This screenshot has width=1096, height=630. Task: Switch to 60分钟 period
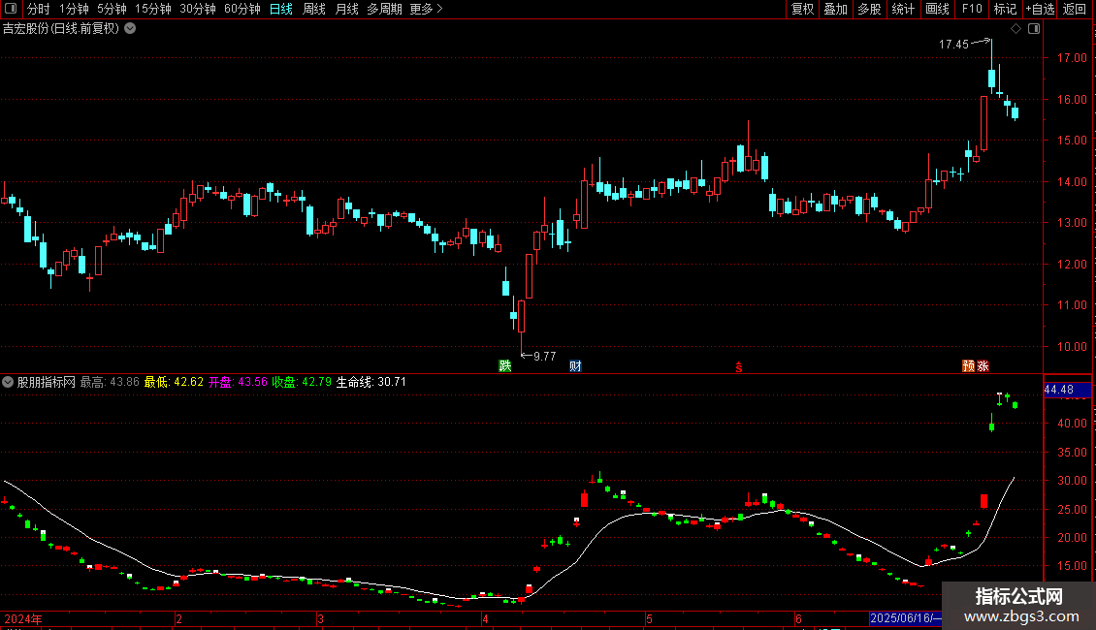242,9
